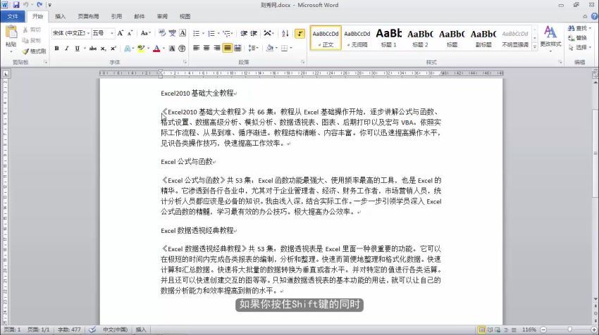The height and width of the screenshot is (335, 599).
Task: Click the Copy (复制) button
Action: point(32,40)
